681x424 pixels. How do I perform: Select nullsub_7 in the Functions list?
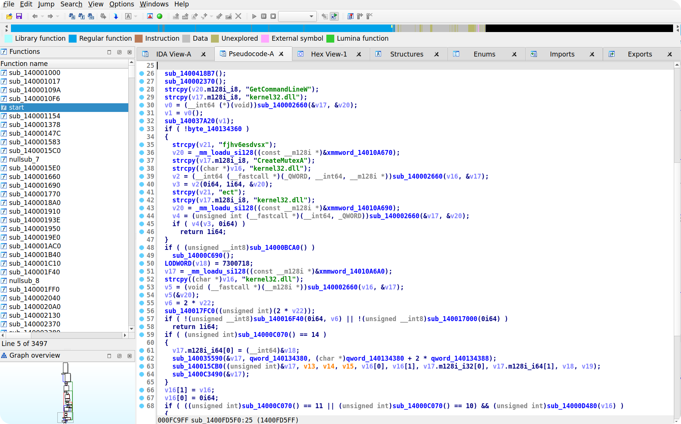tap(64, 159)
